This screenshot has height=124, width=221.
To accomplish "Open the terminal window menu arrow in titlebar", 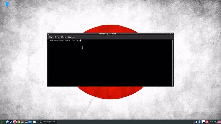I will 49,34.
